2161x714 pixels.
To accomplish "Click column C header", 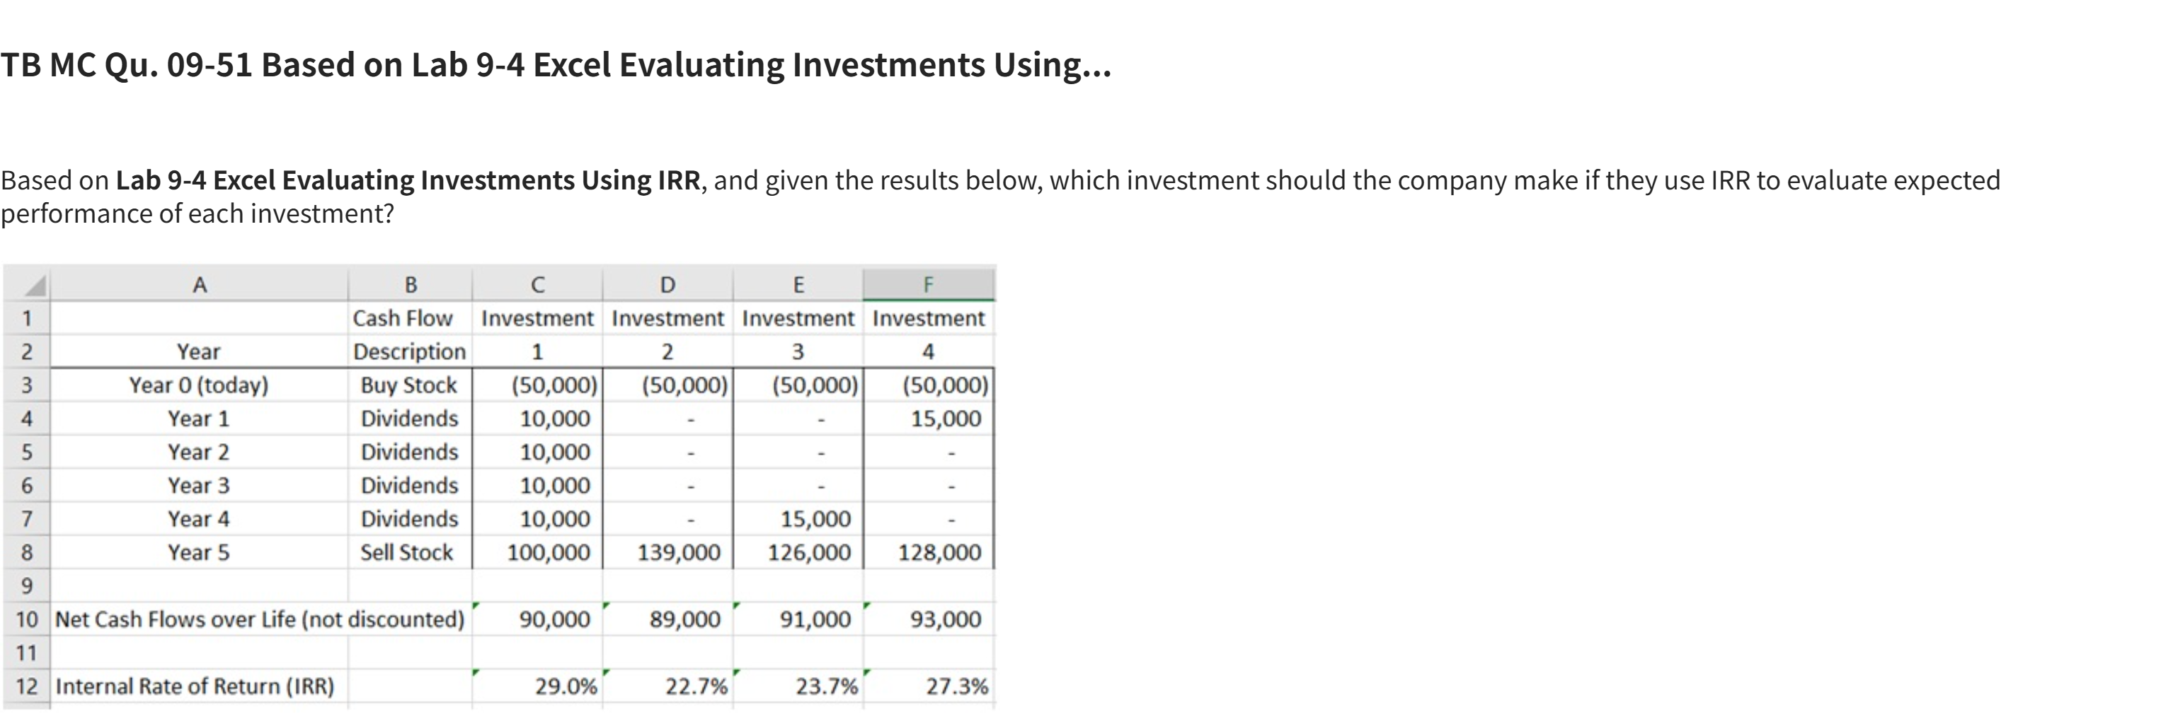I will click(537, 286).
